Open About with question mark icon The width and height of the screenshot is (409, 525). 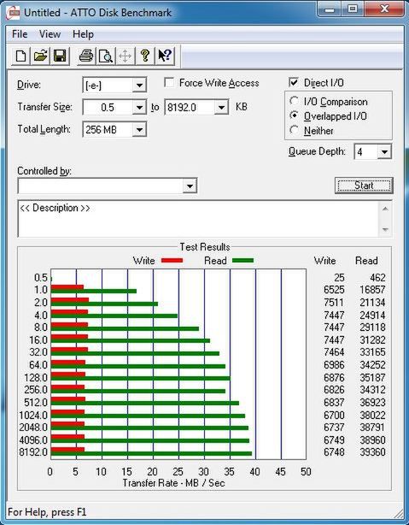(x=145, y=56)
